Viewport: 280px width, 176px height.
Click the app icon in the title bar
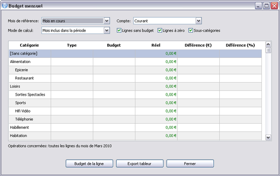pos(5,6)
